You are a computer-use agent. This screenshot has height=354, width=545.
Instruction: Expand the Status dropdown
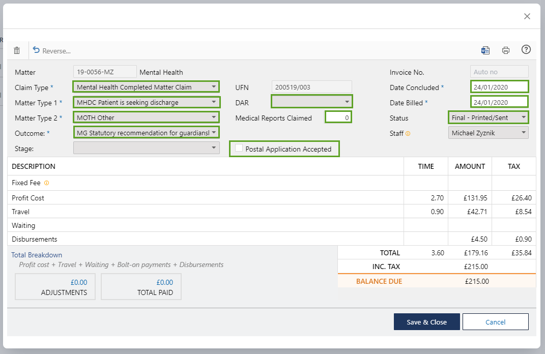click(x=488, y=117)
